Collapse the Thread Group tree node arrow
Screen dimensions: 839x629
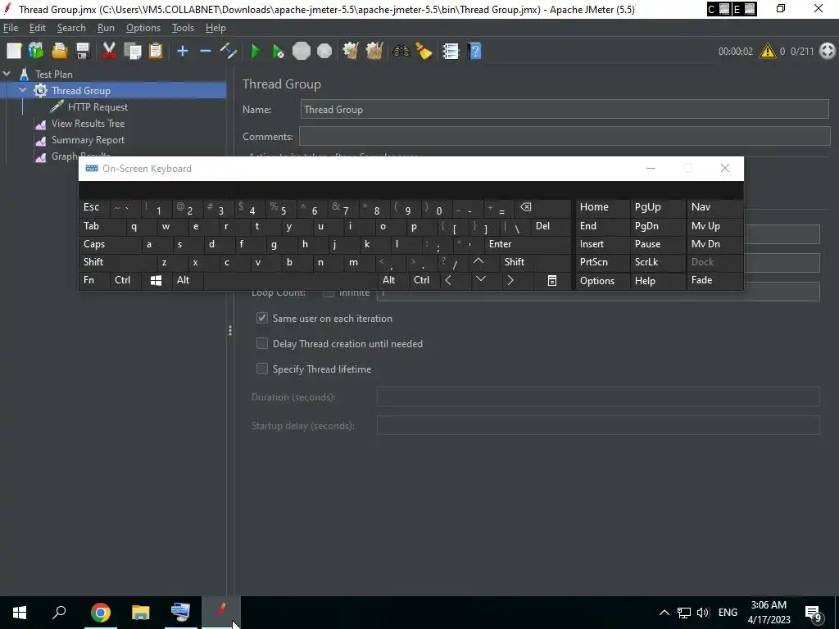pyautogui.click(x=22, y=90)
